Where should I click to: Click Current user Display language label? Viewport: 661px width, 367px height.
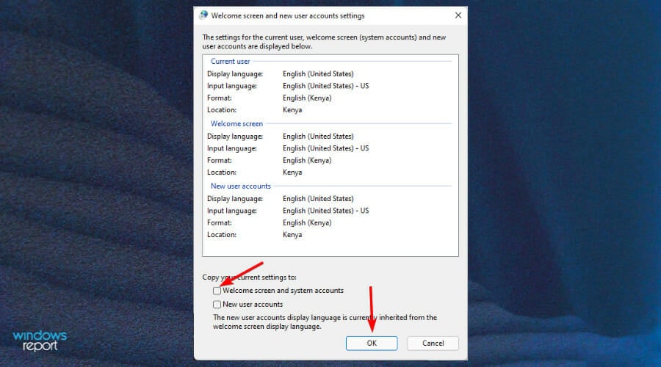coord(235,74)
